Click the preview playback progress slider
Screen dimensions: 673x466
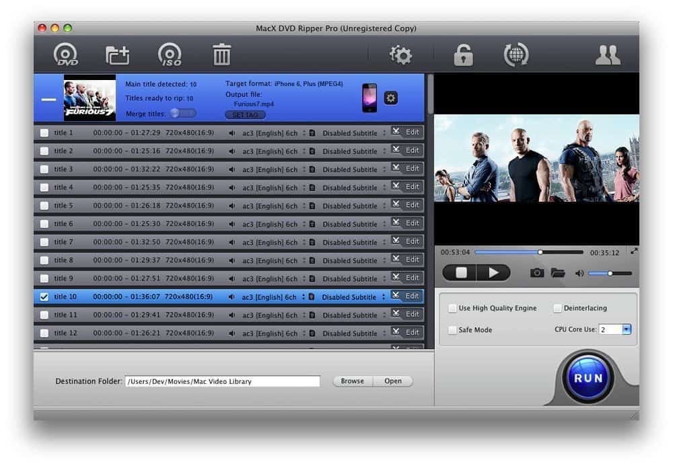pos(529,252)
